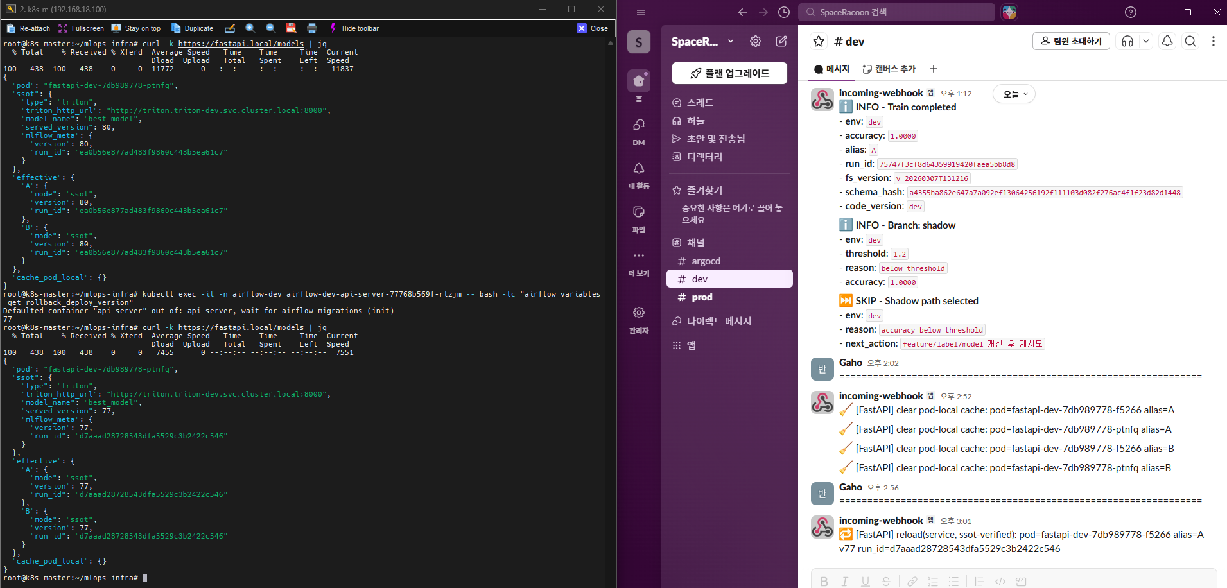Open channel notifications via the bell icon
Image resolution: width=1227 pixels, height=588 pixels.
coord(1166,40)
